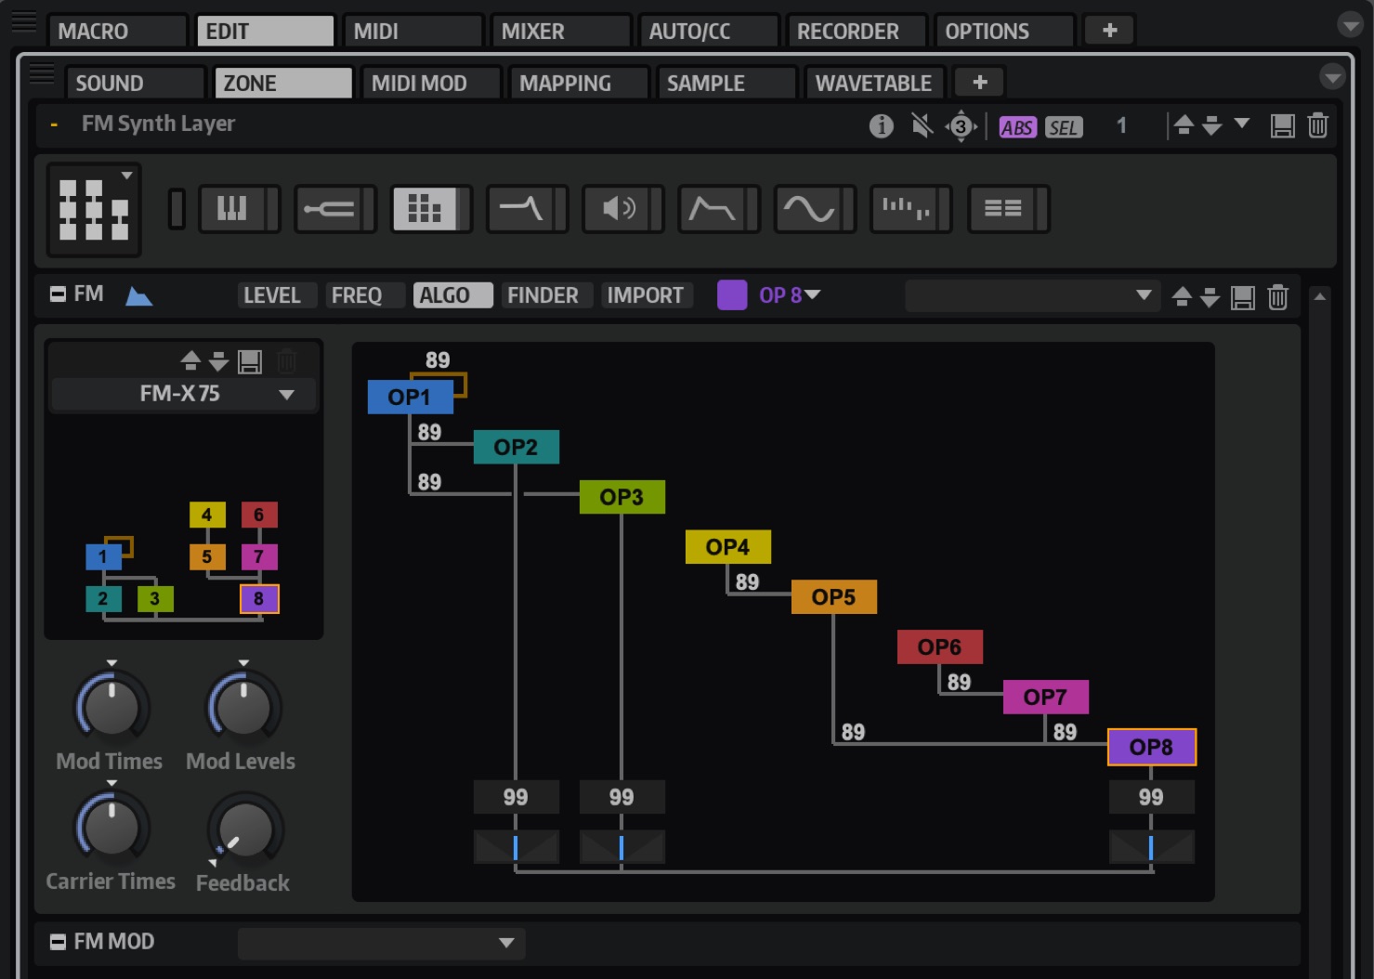Click OP2 output level 99 field
Image resolution: width=1374 pixels, height=979 pixels.
[x=516, y=797]
